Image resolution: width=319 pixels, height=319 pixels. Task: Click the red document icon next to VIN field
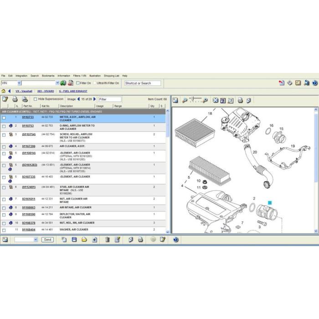[x=71, y=83]
